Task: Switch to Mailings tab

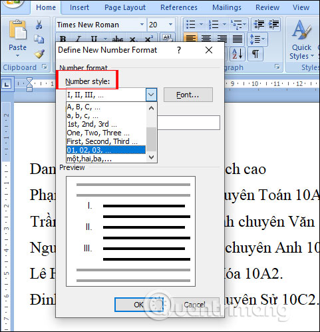Action: click(x=227, y=7)
